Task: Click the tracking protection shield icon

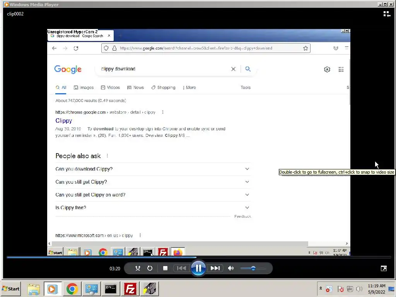Action: pyautogui.click(x=106, y=48)
